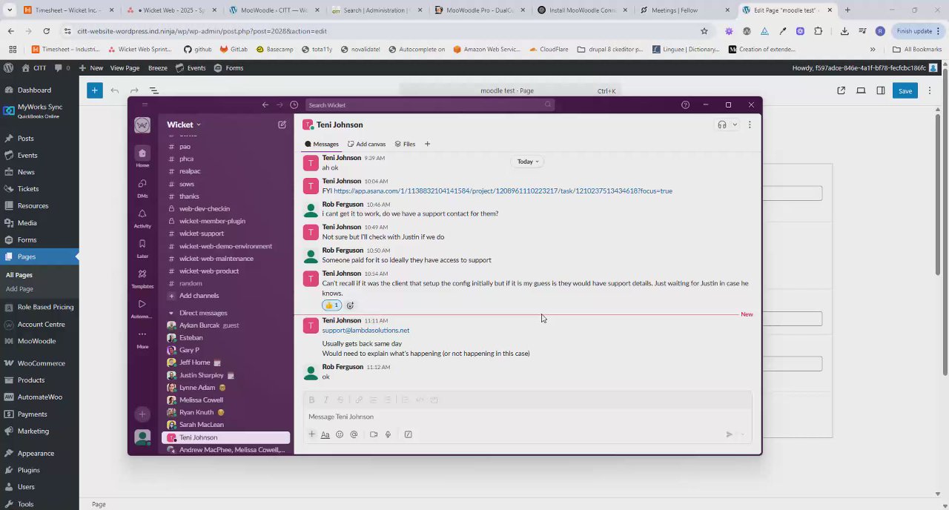Open browser tab search dropdown
The image size is (949, 510).
[10, 10]
